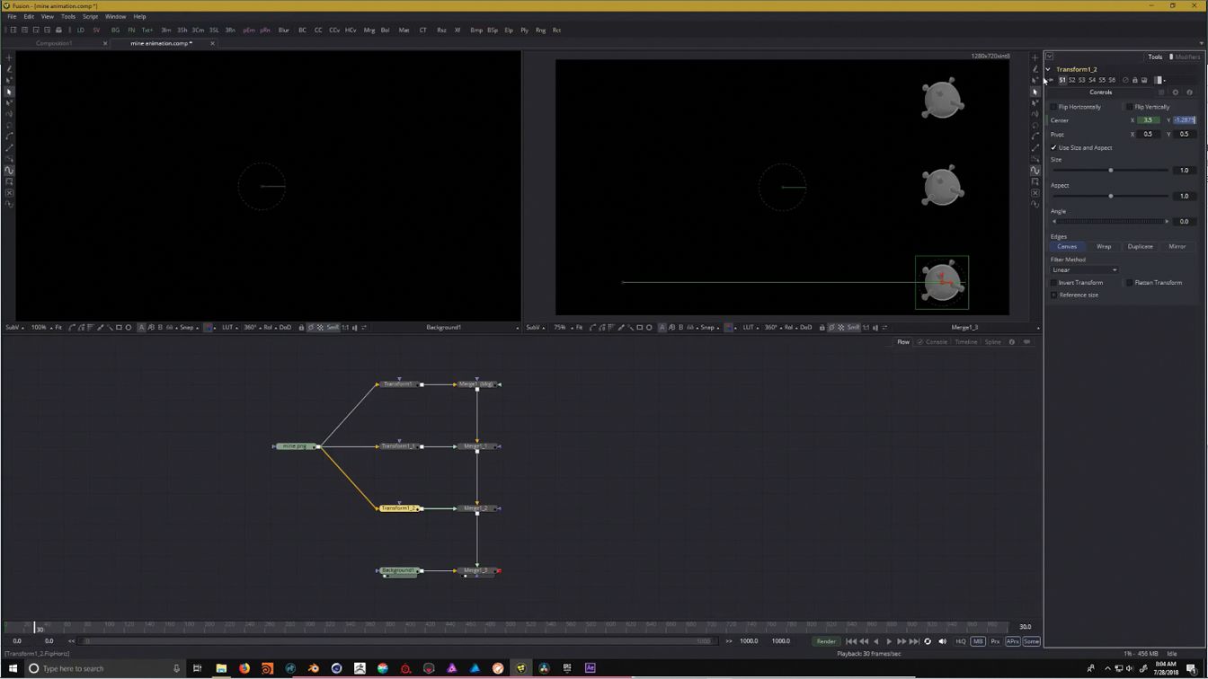Enable the Invert Transform checkbox
Image resolution: width=1208 pixels, height=679 pixels.
pyautogui.click(x=1054, y=283)
